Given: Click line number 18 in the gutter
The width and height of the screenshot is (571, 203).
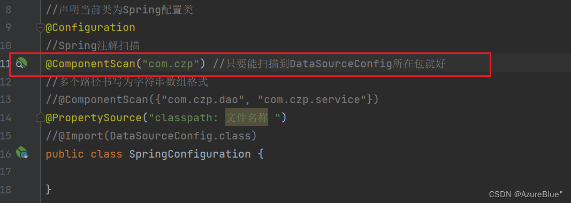Looking at the screenshot, I should tap(5, 190).
